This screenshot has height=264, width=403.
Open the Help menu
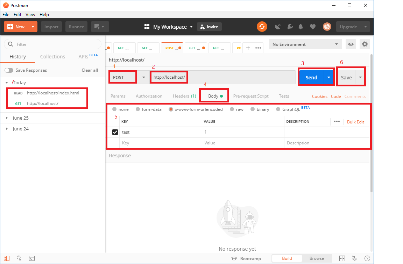click(x=44, y=14)
